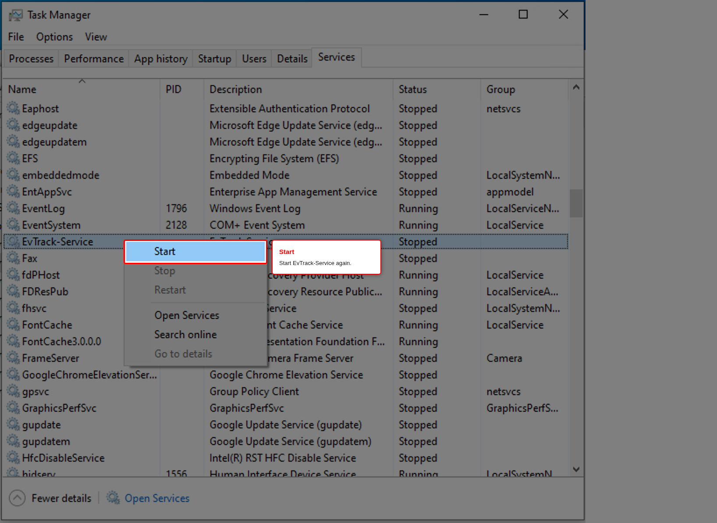The height and width of the screenshot is (523, 717).
Task: Switch to the Users tab
Action: (x=254, y=59)
